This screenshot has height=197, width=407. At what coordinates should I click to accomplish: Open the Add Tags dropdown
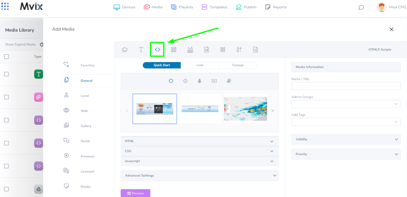(x=346, y=122)
